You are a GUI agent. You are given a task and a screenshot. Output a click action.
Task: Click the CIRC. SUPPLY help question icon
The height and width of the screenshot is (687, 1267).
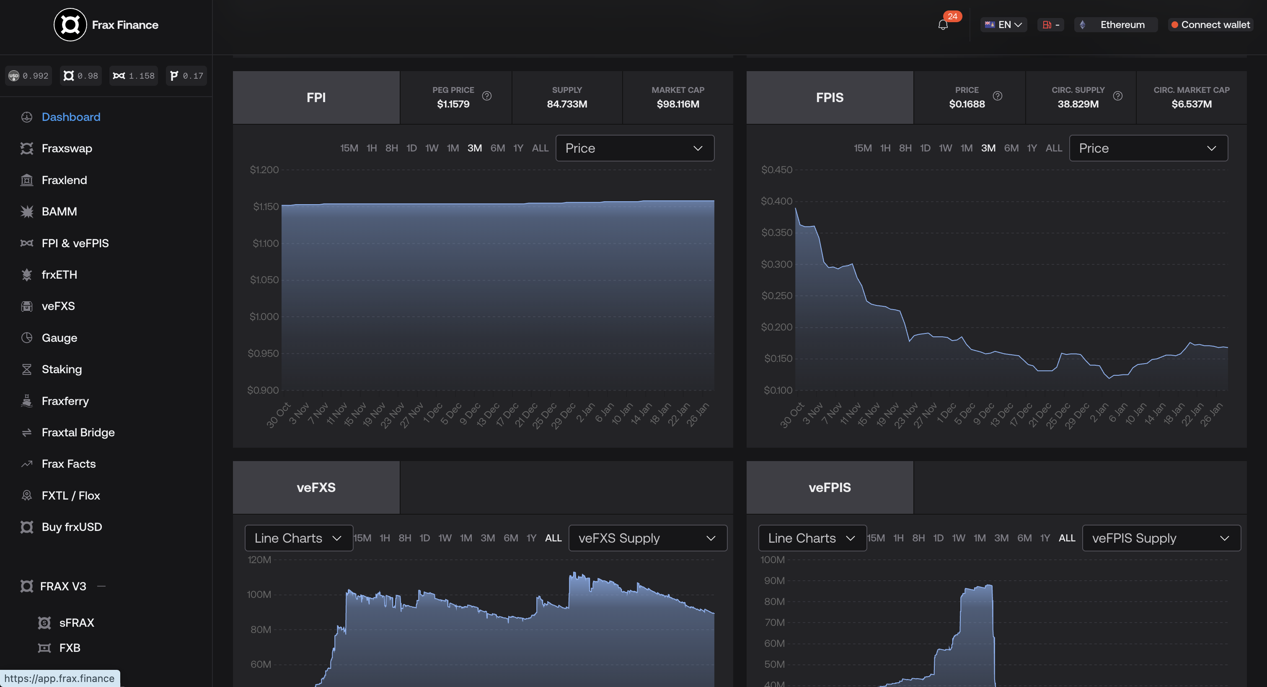1117,96
